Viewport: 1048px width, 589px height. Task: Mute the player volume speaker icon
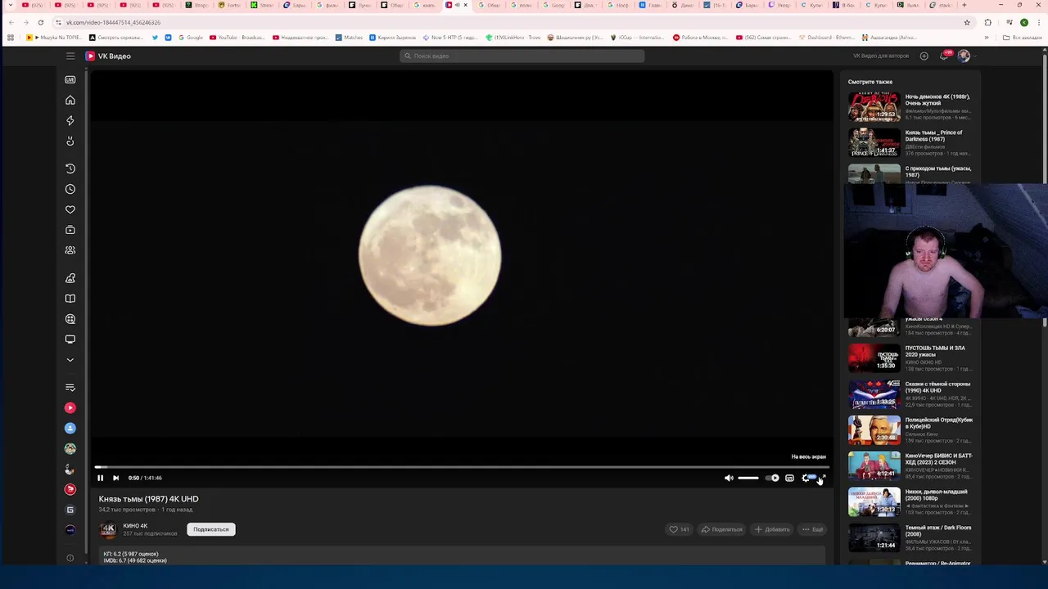pyautogui.click(x=729, y=478)
